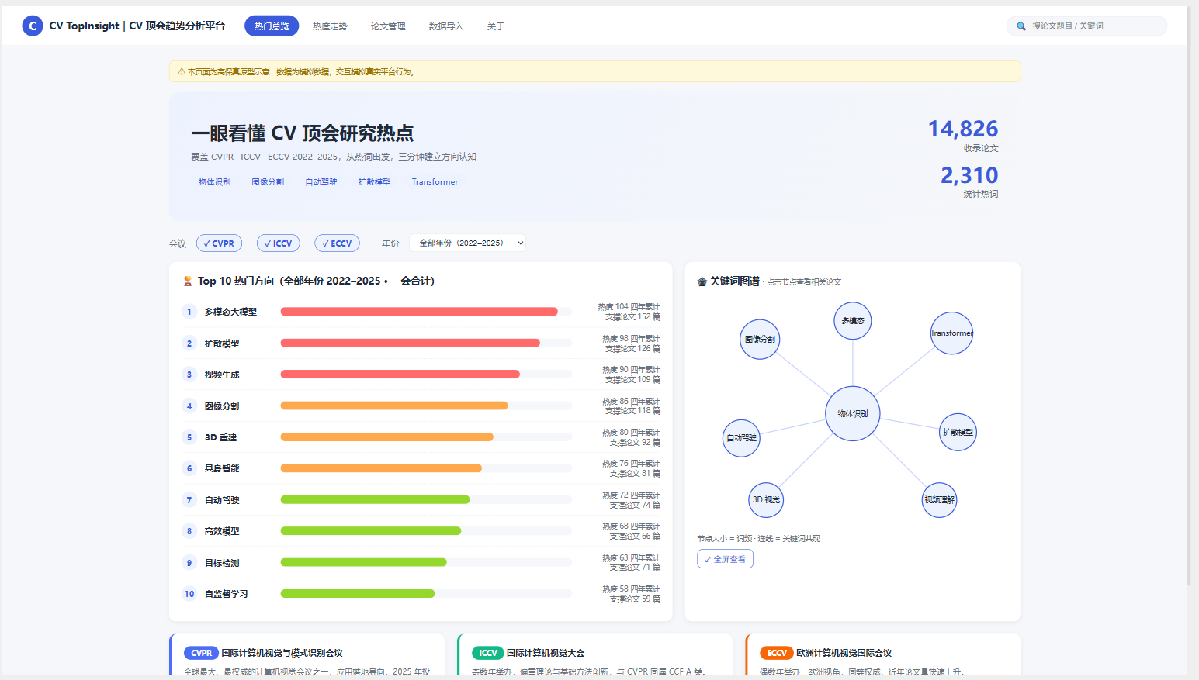Viewport: 1199px width, 680px height.
Task: Click rank badge 2 for 扩散模型
Action: pyautogui.click(x=189, y=343)
